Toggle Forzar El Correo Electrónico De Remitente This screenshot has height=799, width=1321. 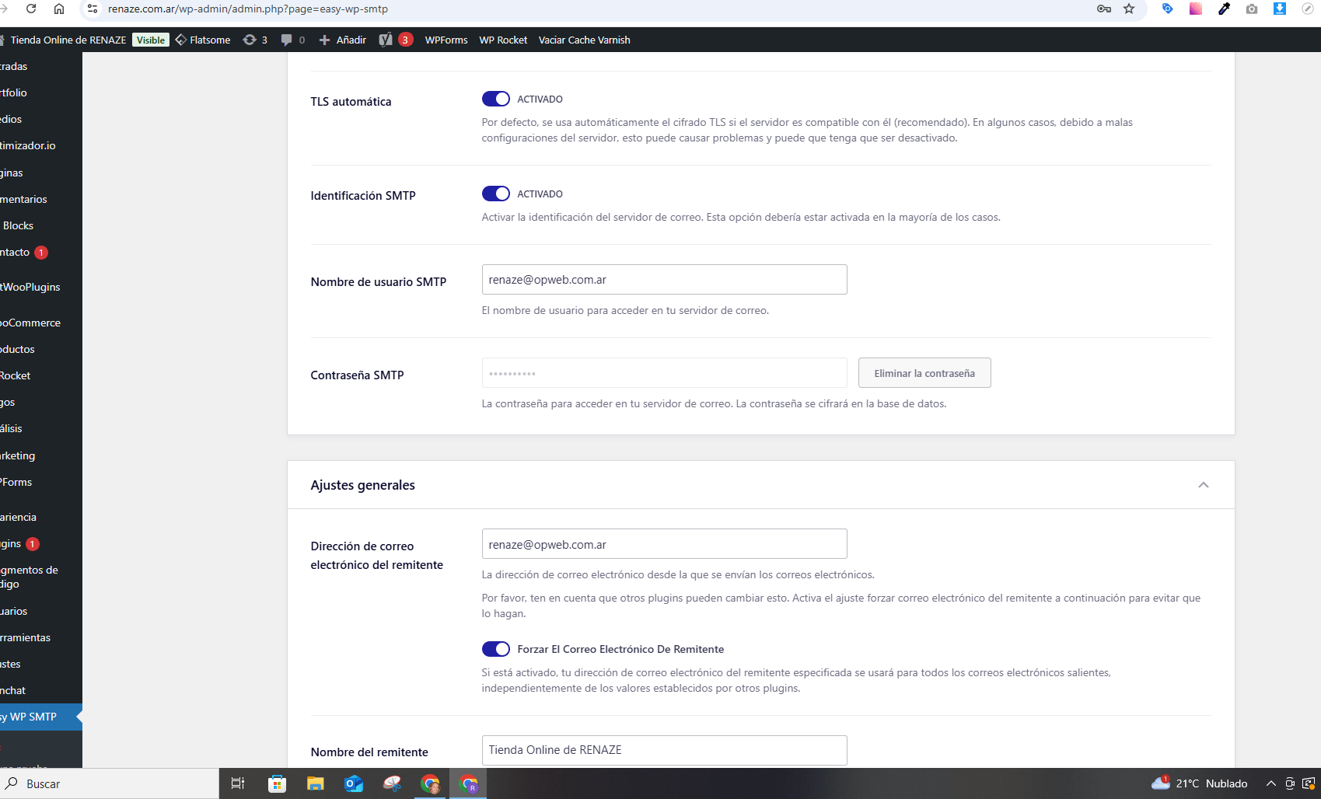[496, 649]
